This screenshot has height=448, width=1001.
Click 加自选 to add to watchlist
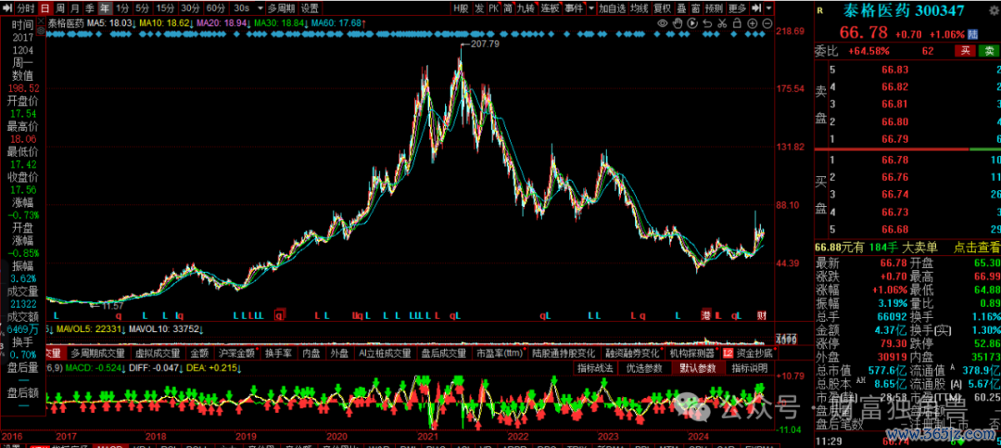click(613, 8)
